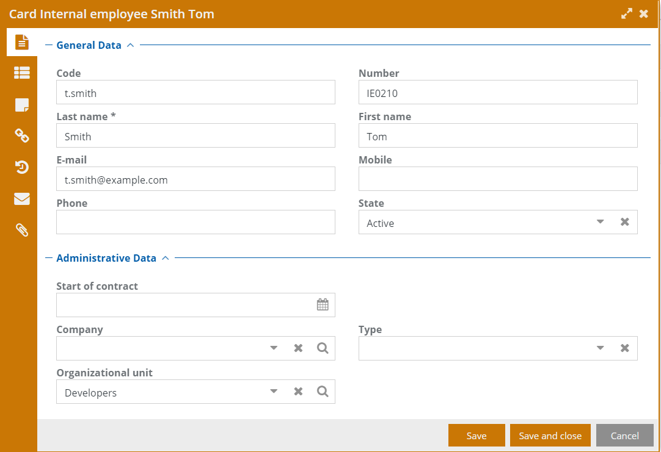Open the Start of contract calendar picker
661x452 pixels.
[x=323, y=305]
